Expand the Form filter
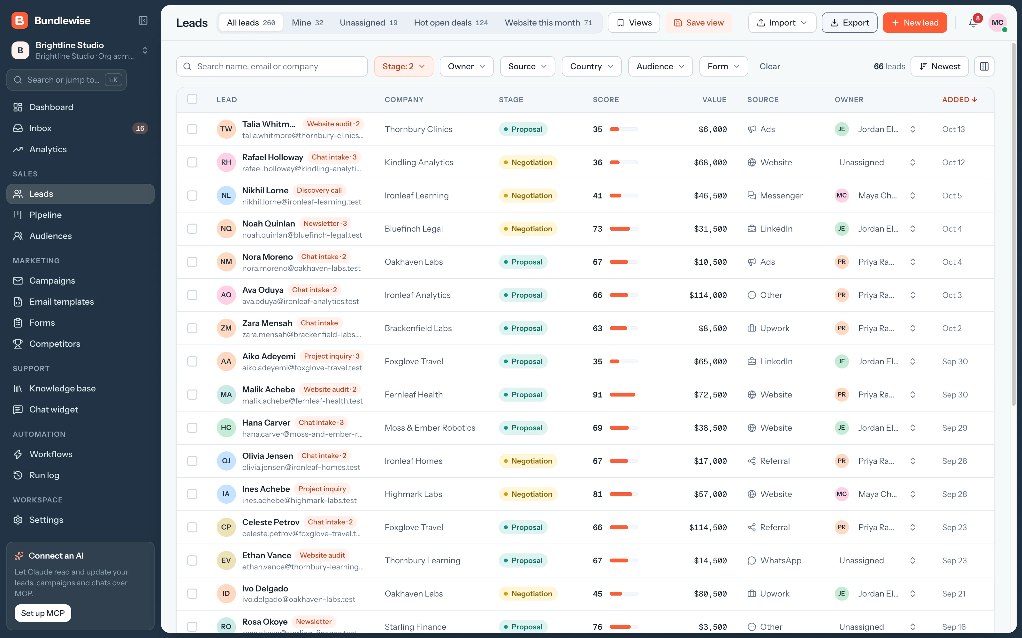1022x638 pixels. 723,66
